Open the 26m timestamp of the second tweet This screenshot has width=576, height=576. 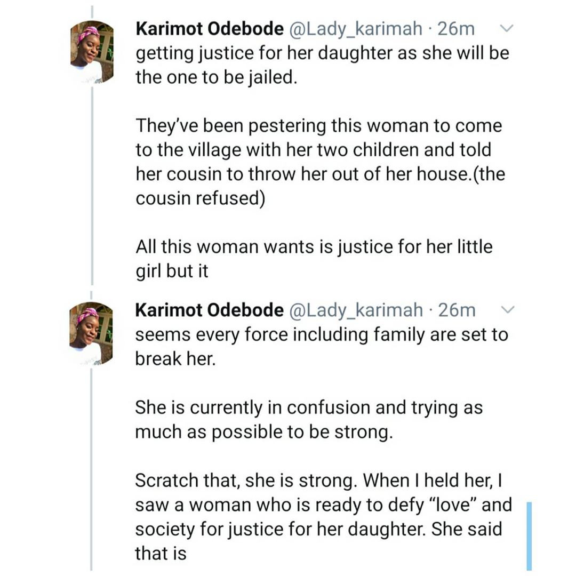(457, 310)
